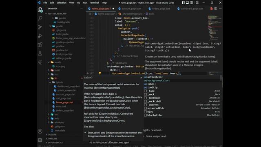261x147 pixels.
Task: Select activeIcon: suggestion
Action: tap(182, 77)
